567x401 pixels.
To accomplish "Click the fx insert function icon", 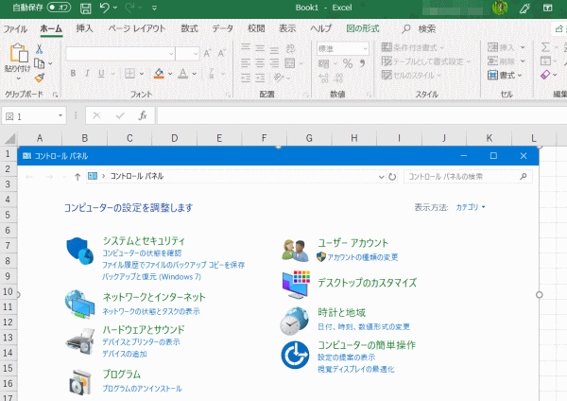I will (143, 115).
